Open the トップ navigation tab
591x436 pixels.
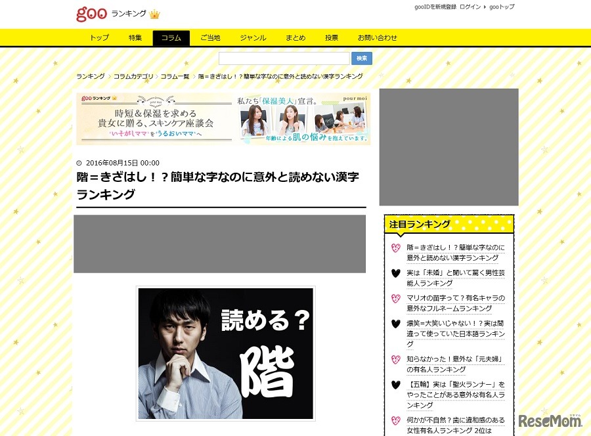[x=100, y=37]
